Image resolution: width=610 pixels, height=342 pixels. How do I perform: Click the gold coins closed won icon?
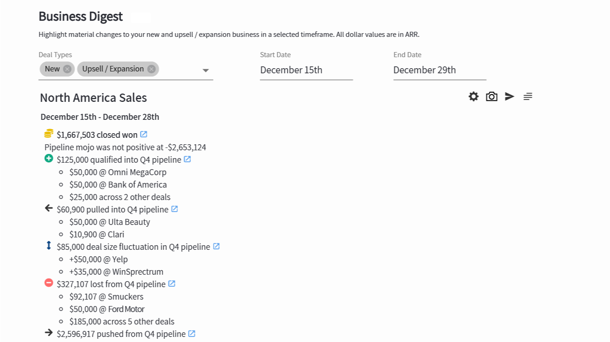tap(49, 134)
